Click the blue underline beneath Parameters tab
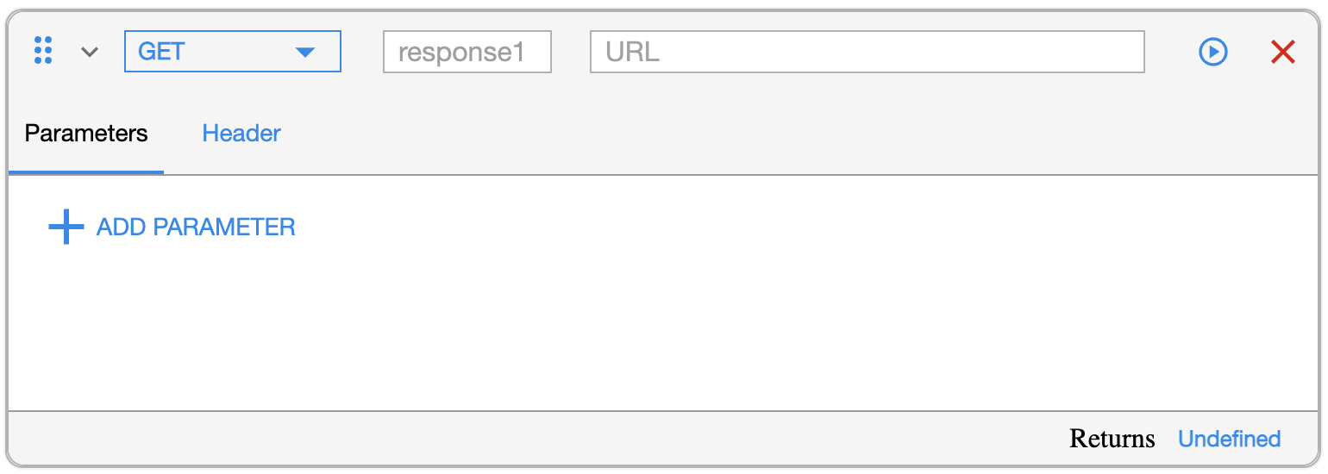Viewport: 1328px width, 474px height. click(86, 172)
